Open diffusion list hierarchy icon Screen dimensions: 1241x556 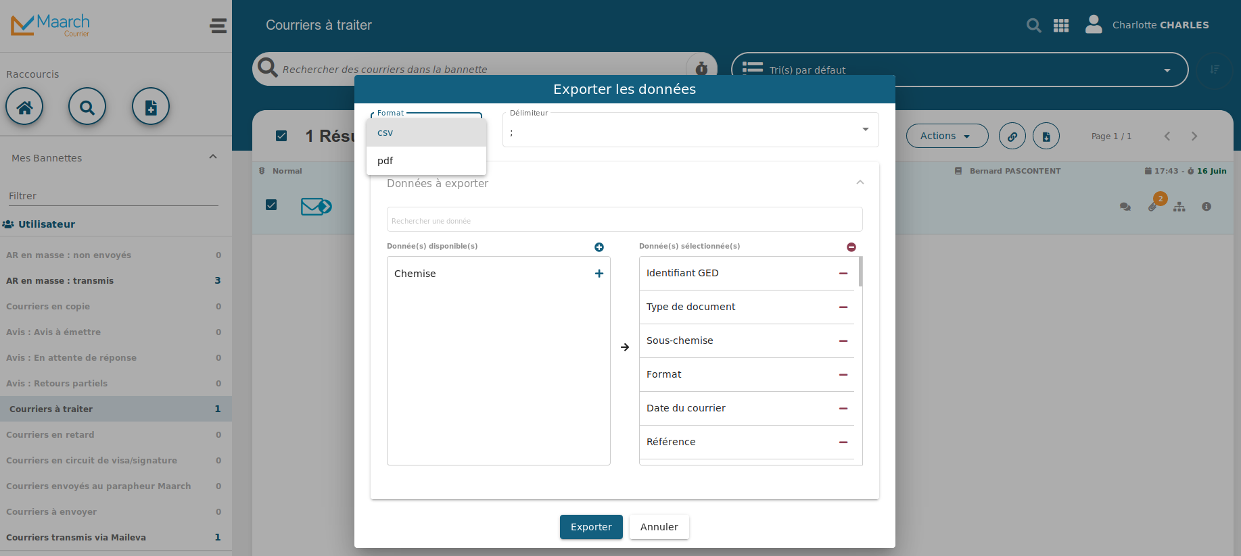point(1179,207)
